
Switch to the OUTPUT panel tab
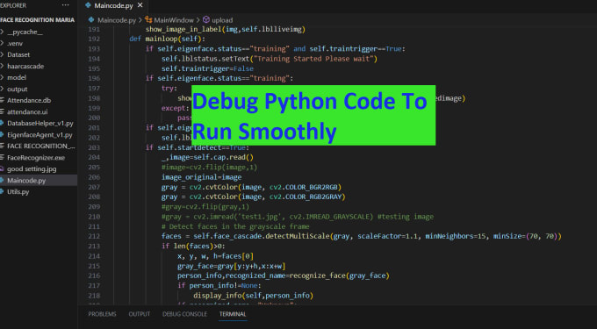pyautogui.click(x=140, y=314)
